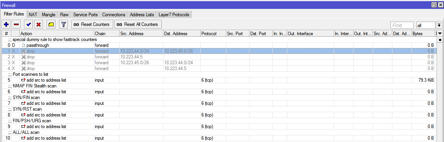Open Layer7 Protocols tab
444x142 pixels.
click(x=174, y=14)
